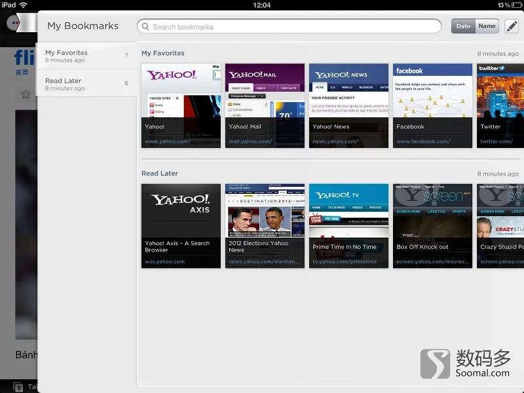Tap the magnifier icon in search bar
Viewport: 524px width, 393px height.
click(x=145, y=26)
